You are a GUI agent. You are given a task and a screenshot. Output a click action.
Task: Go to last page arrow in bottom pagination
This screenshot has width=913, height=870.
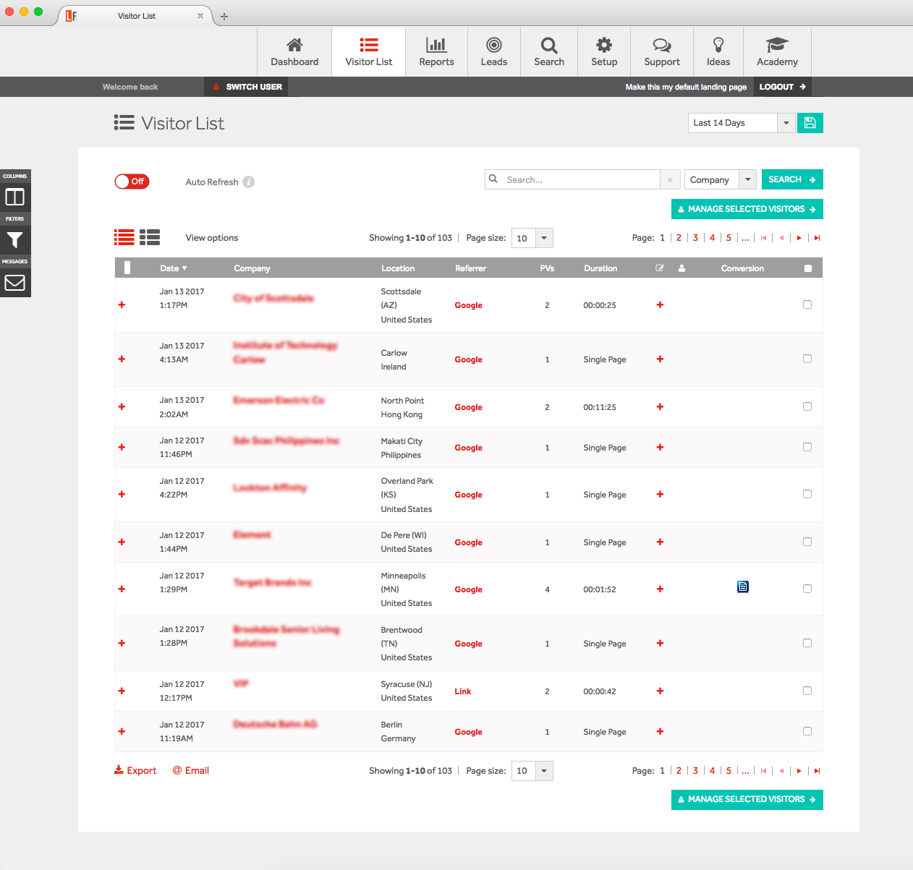coord(817,771)
